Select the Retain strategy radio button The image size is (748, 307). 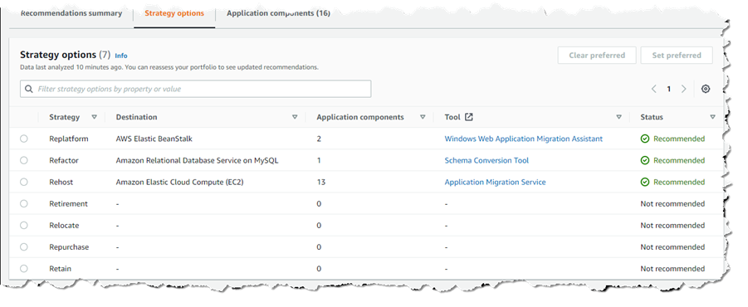click(24, 269)
